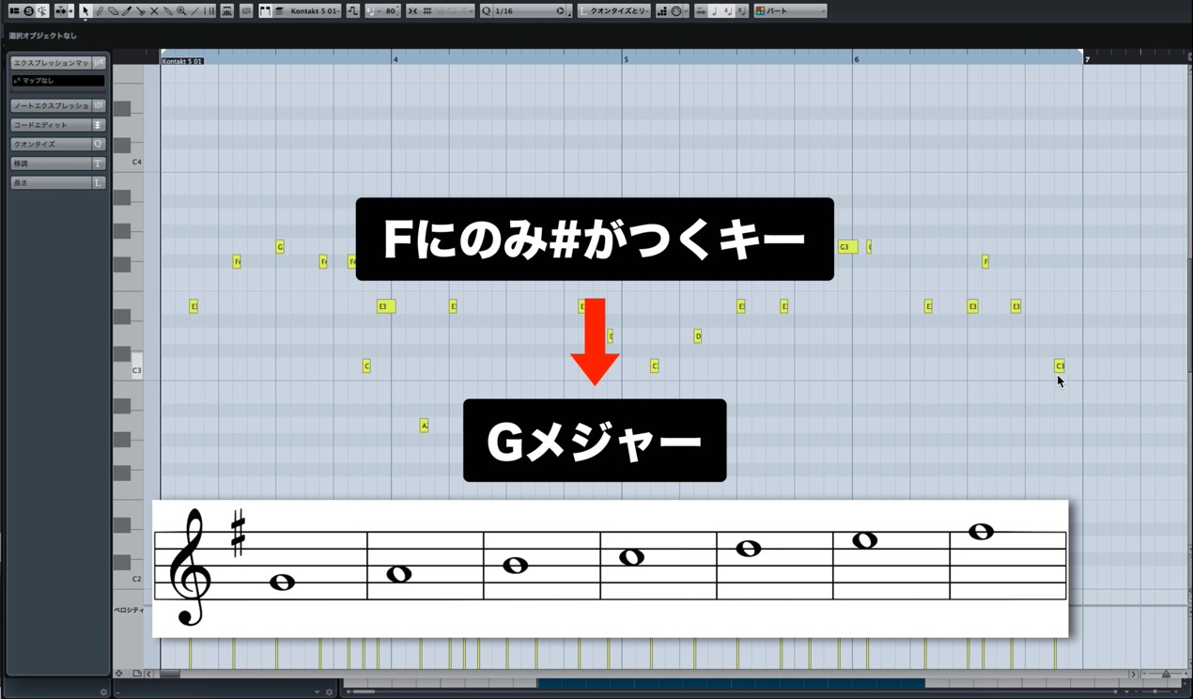1193x699 pixels.
Task: Toggle MIDI input button
Action: pyautogui.click(x=676, y=11)
